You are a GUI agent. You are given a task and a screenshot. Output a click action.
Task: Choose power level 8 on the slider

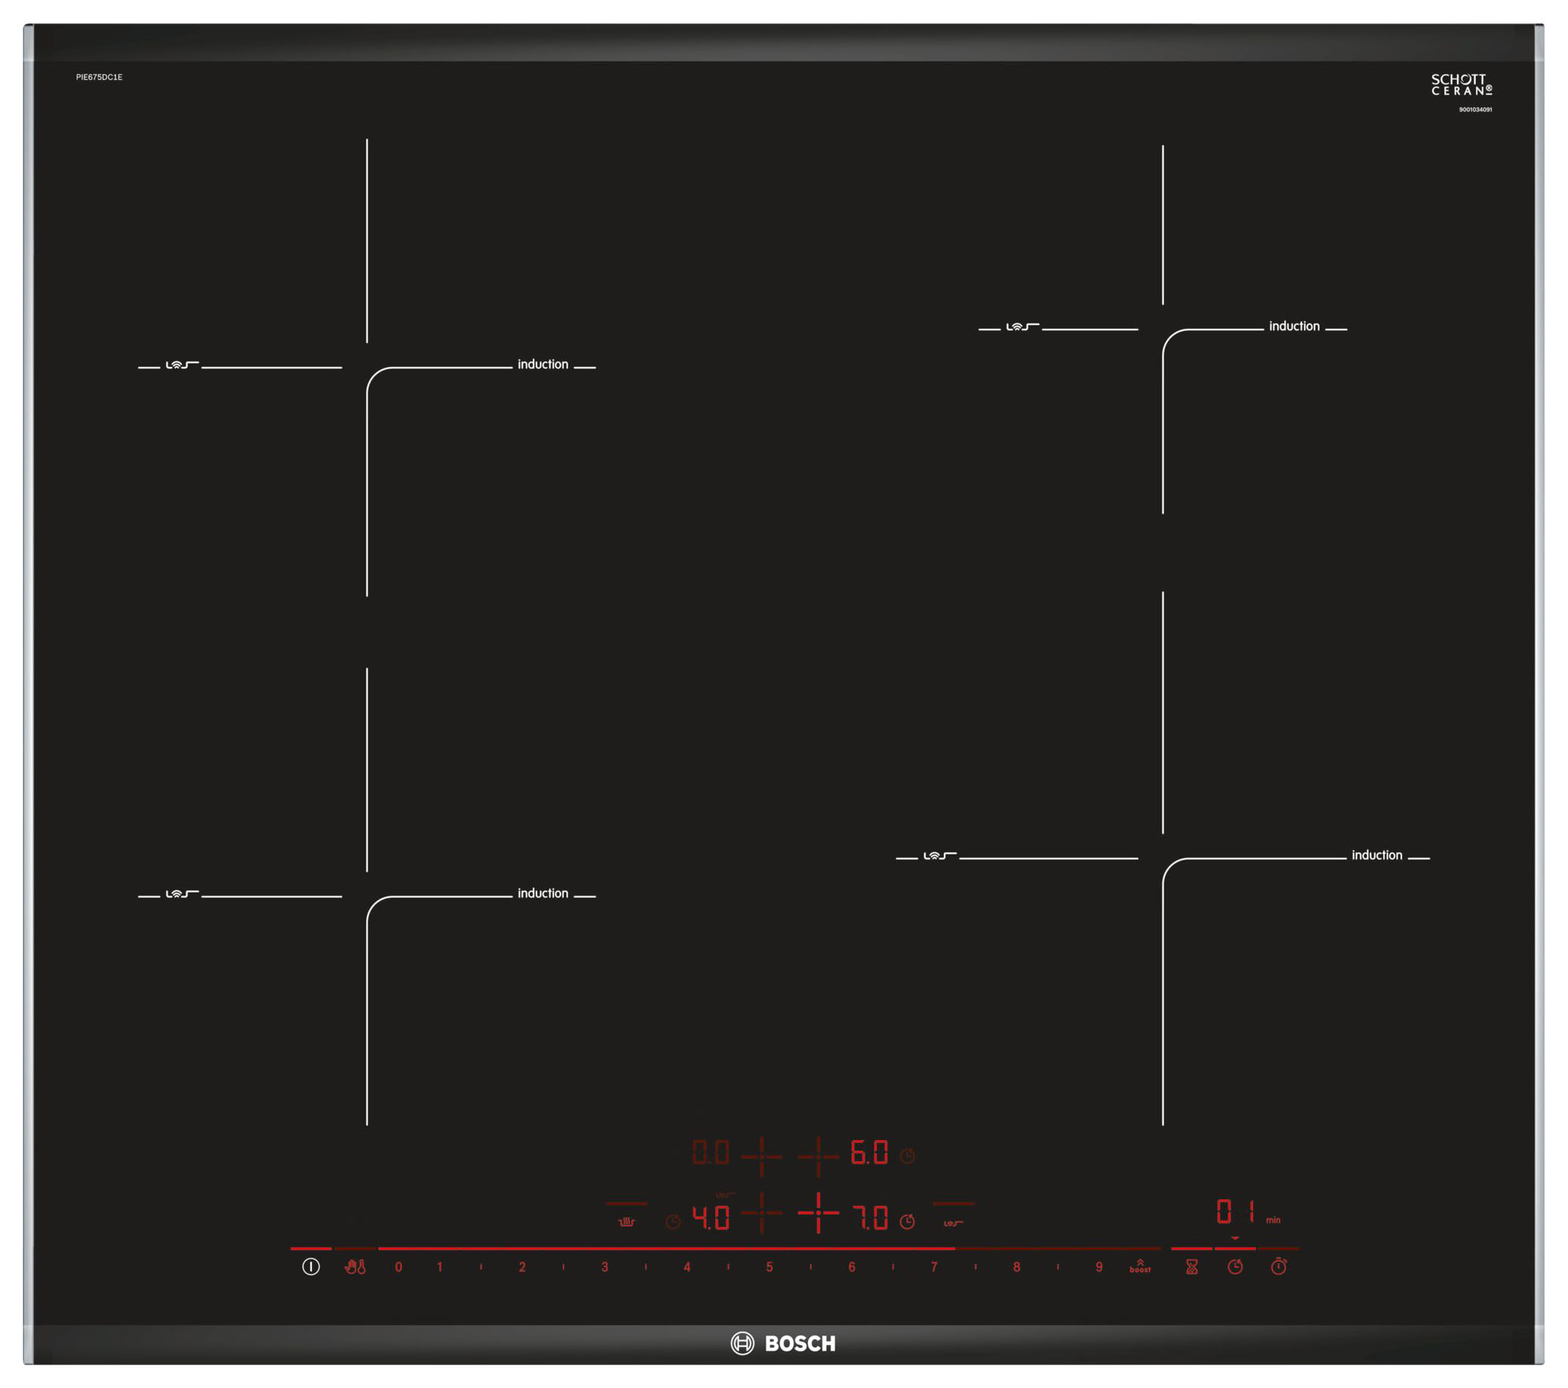coord(1016,1268)
